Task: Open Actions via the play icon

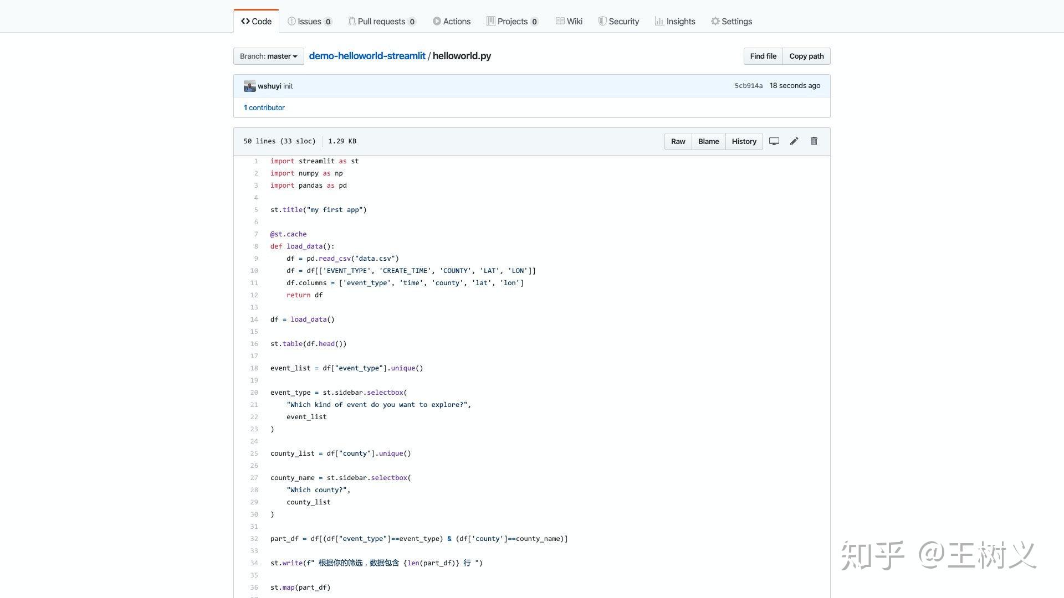Action: (x=452, y=21)
